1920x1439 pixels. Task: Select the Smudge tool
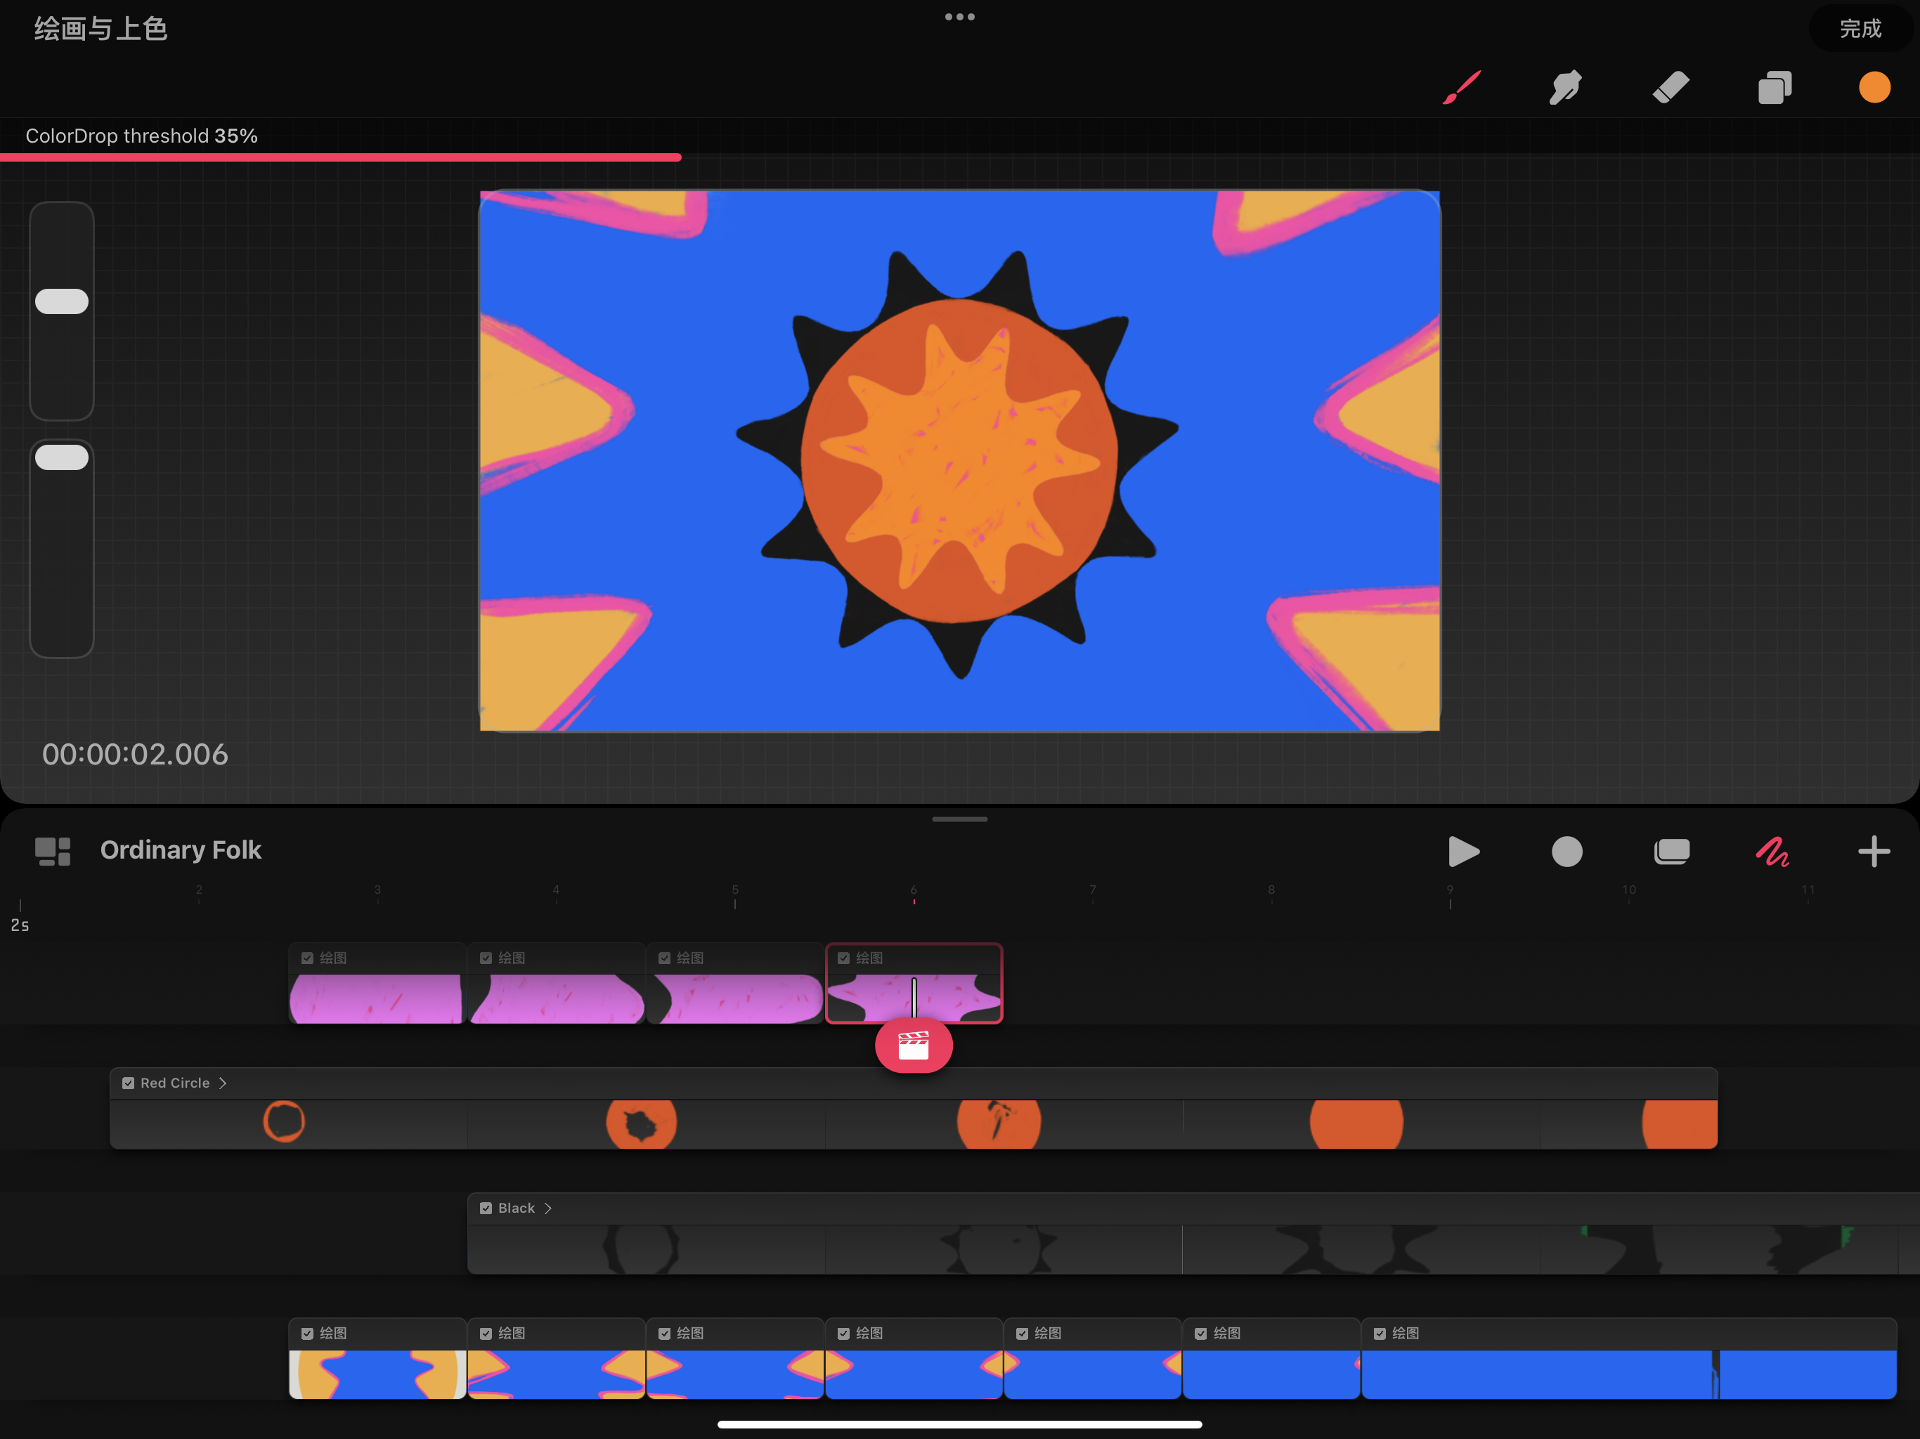[1566, 88]
